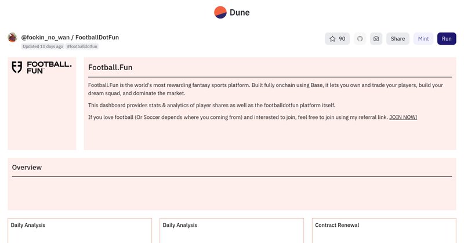This screenshot has width=464, height=243.
Task: Run the dashboard queries
Action: 447,39
